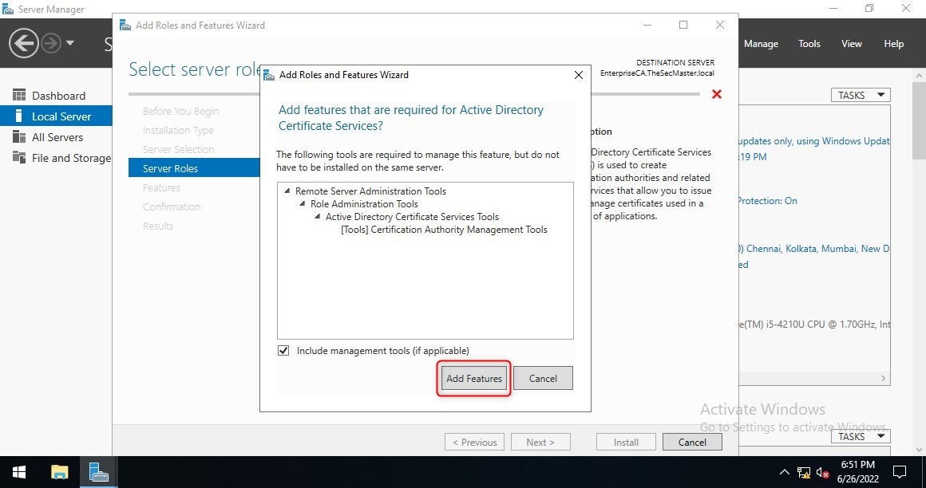The image size is (926, 488).
Task: Collapse Remote Server Administration Tools node
Action: click(287, 191)
